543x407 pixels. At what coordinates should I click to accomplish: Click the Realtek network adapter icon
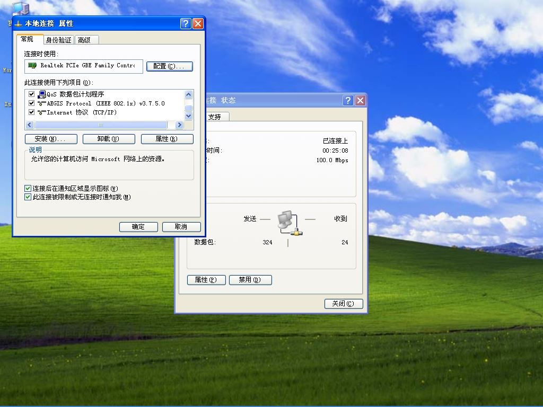(32, 65)
